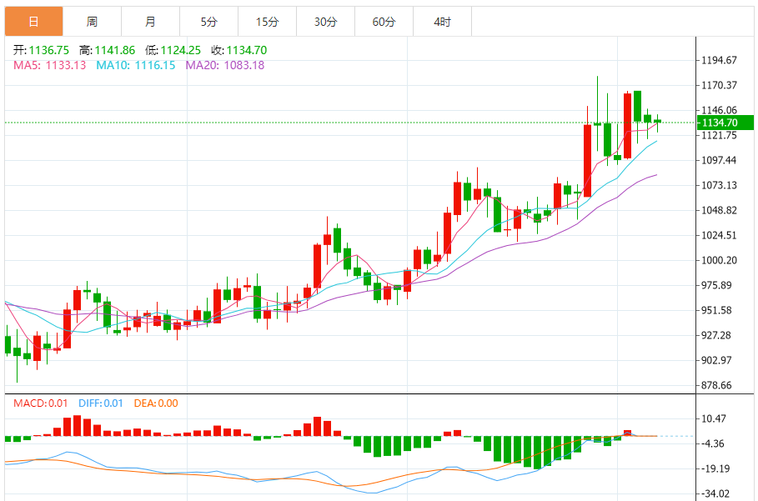Click the 10.47 MACD axis label

pos(714,418)
